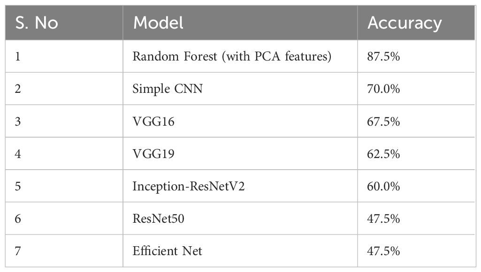The image size is (481, 272).
Task: Click the 60.0% accuracy cell
Action: 383,186
